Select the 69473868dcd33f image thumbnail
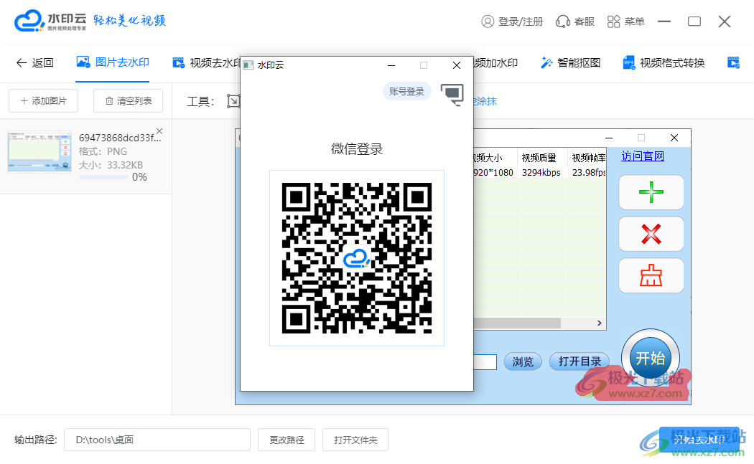 (39, 152)
